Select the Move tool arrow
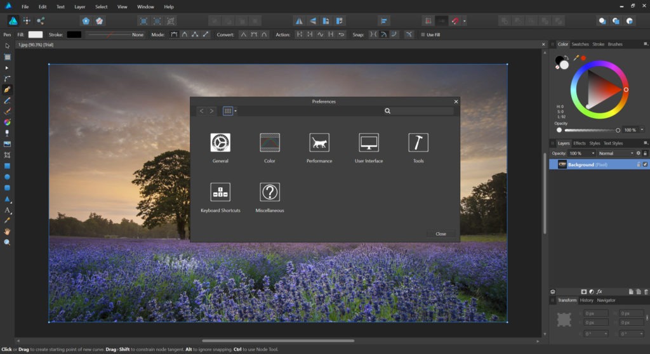 click(x=7, y=46)
